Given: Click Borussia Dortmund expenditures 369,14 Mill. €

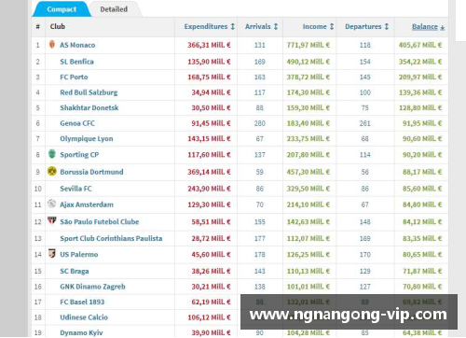Looking at the screenshot, I should [209, 172].
